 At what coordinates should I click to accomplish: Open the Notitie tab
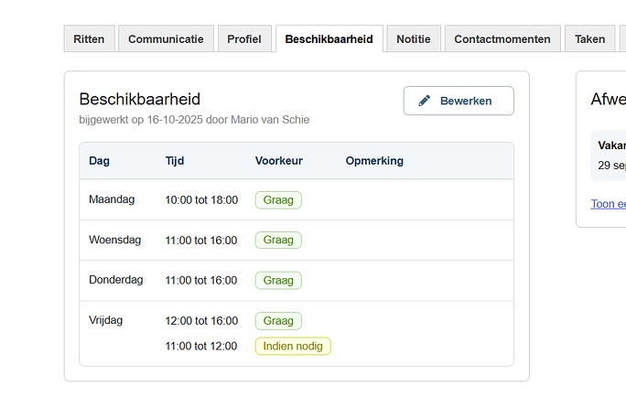(414, 39)
